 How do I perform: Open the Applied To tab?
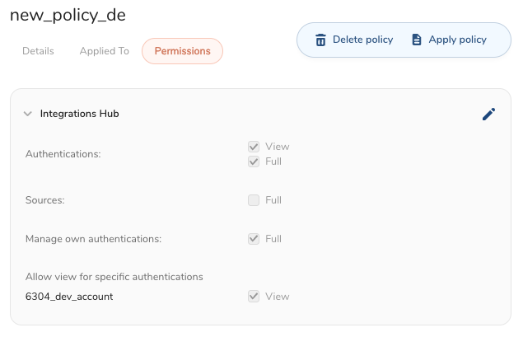click(104, 51)
